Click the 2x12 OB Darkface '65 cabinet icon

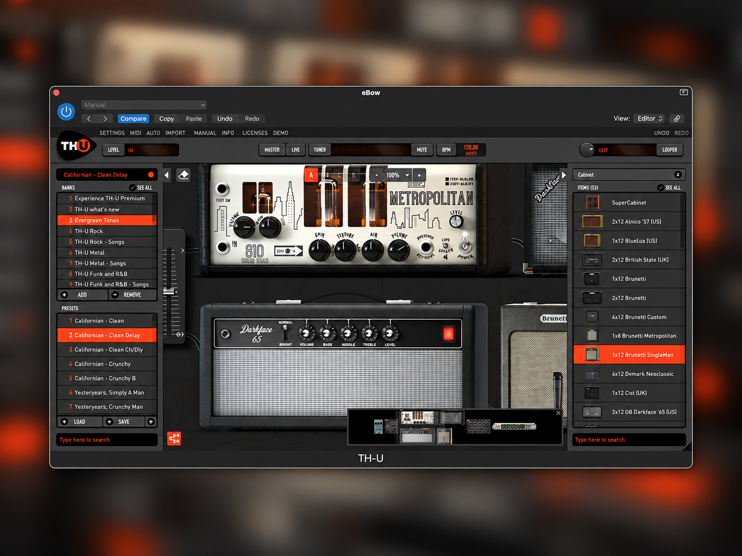click(592, 412)
